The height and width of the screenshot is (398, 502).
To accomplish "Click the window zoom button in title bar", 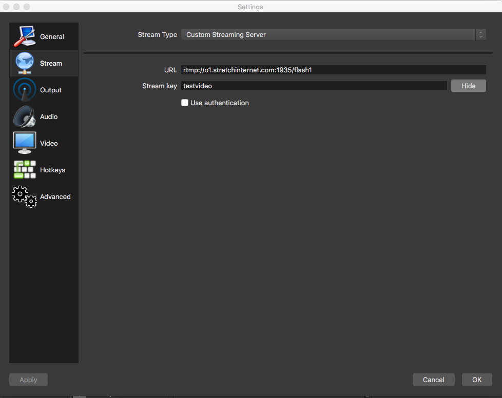I will coord(27,7).
